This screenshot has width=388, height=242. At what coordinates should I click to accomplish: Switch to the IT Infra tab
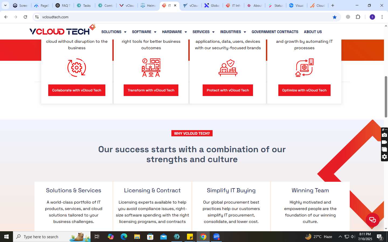233,5
